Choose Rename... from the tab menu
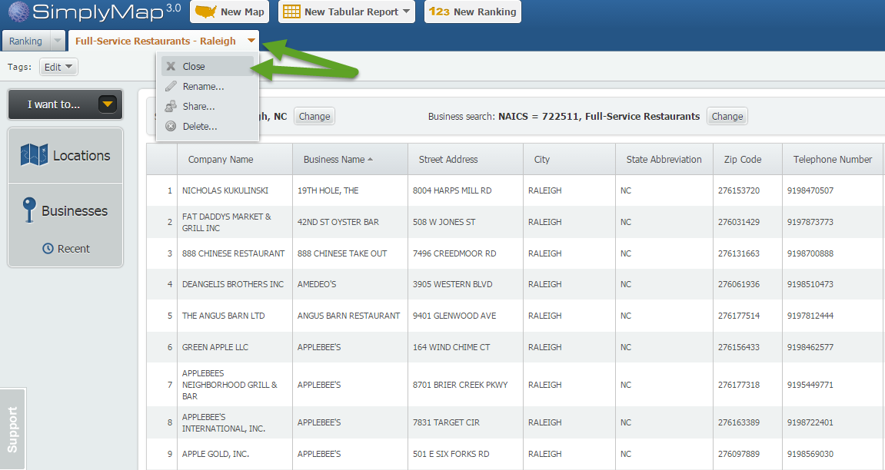 click(207, 86)
